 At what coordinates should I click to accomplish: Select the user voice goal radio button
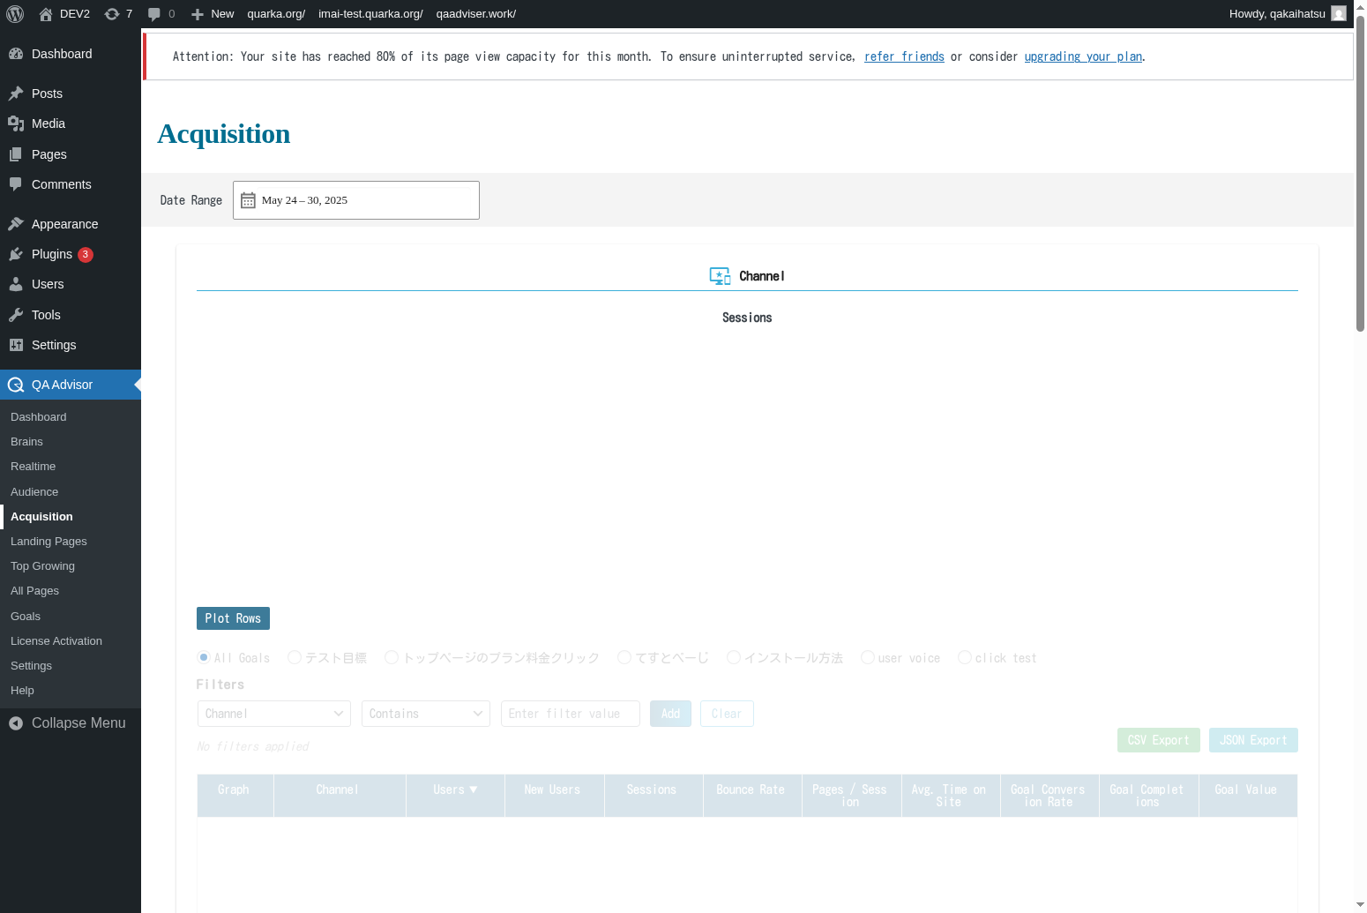click(868, 657)
